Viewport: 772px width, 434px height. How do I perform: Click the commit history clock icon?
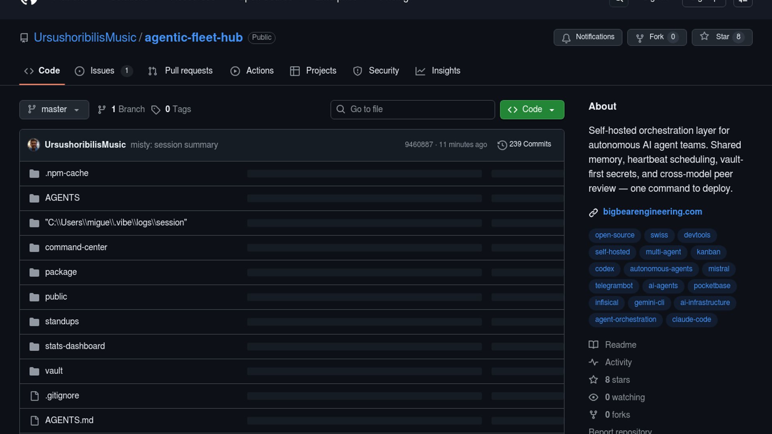point(502,145)
